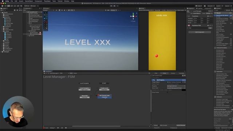The height and width of the screenshot is (131, 233).
Task: Select the Move tool in Unity toolbar
Action: point(5,6)
